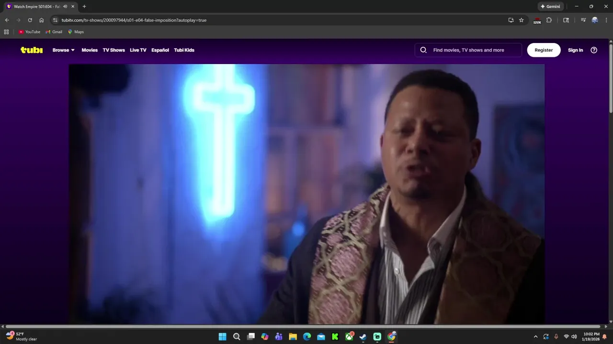Install app icon in address bar

511,20
